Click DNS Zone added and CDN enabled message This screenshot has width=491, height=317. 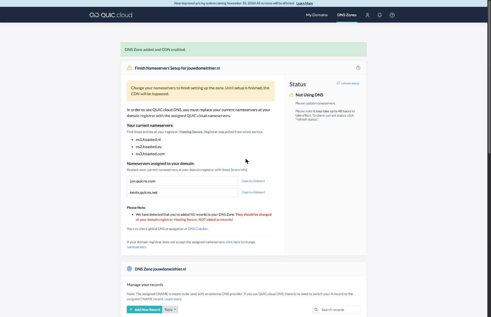pos(155,49)
